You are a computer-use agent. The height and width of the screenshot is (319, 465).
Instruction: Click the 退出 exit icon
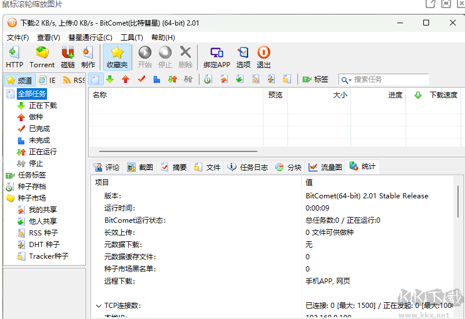pos(264,57)
